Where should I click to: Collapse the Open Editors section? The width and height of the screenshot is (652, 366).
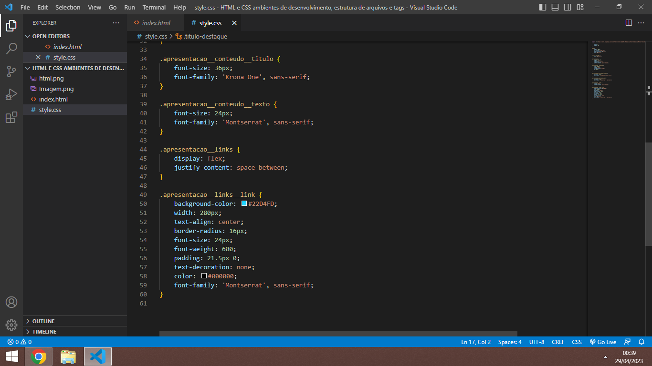coord(74,36)
